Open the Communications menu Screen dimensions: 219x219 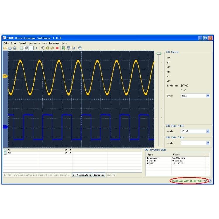point(38,43)
